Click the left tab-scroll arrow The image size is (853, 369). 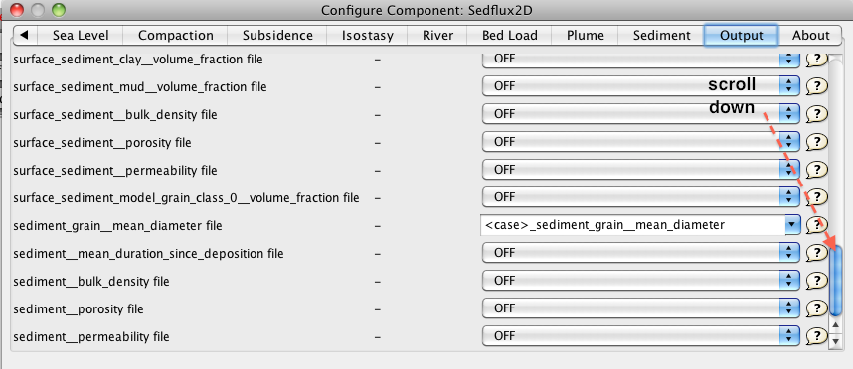[24, 36]
